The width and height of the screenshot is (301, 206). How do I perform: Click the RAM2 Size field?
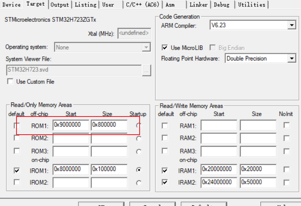(258, 138)
